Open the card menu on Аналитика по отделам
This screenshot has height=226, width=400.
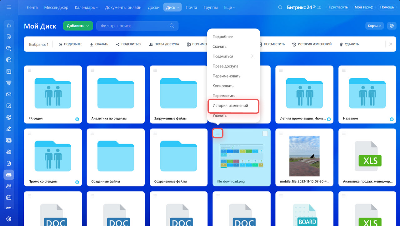coord(92,70)
